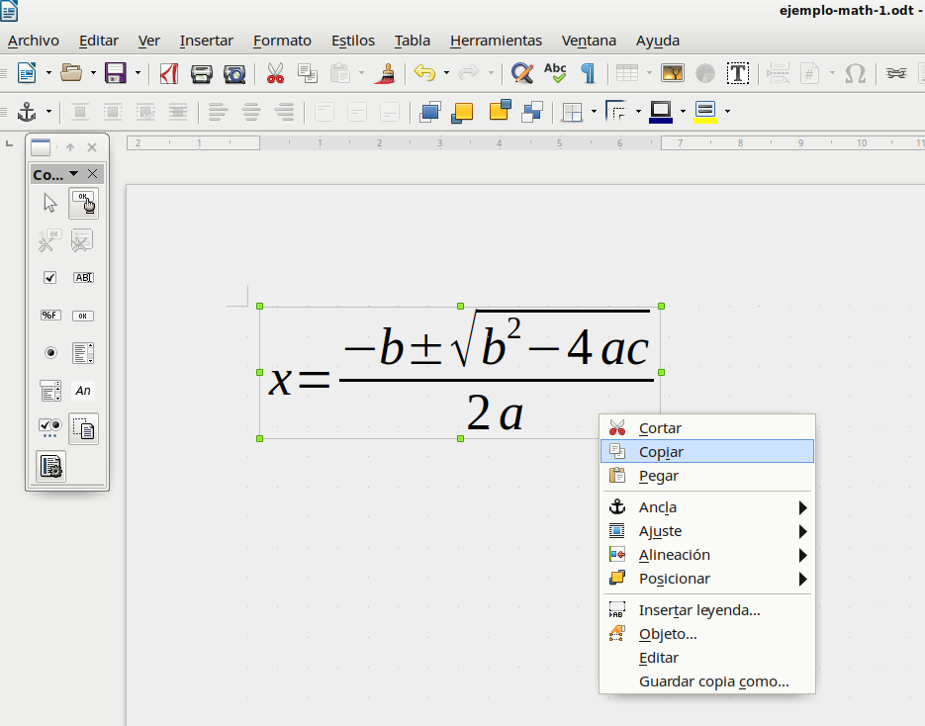This screenshot has height=726, width=925.
Task: Toggle formatting marks display
Action: [x=587, y=73]
